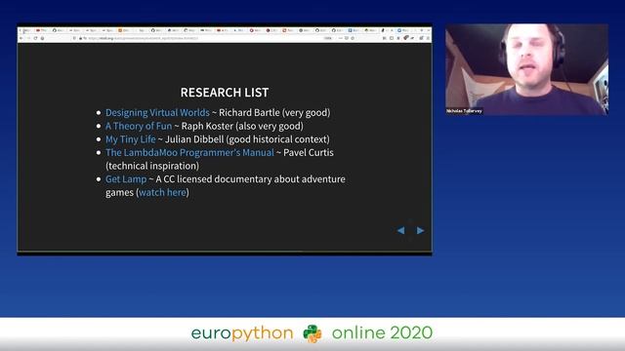
Task: Click the 'Richard Bartle (very good)' text
Action: tap(274, 113)
